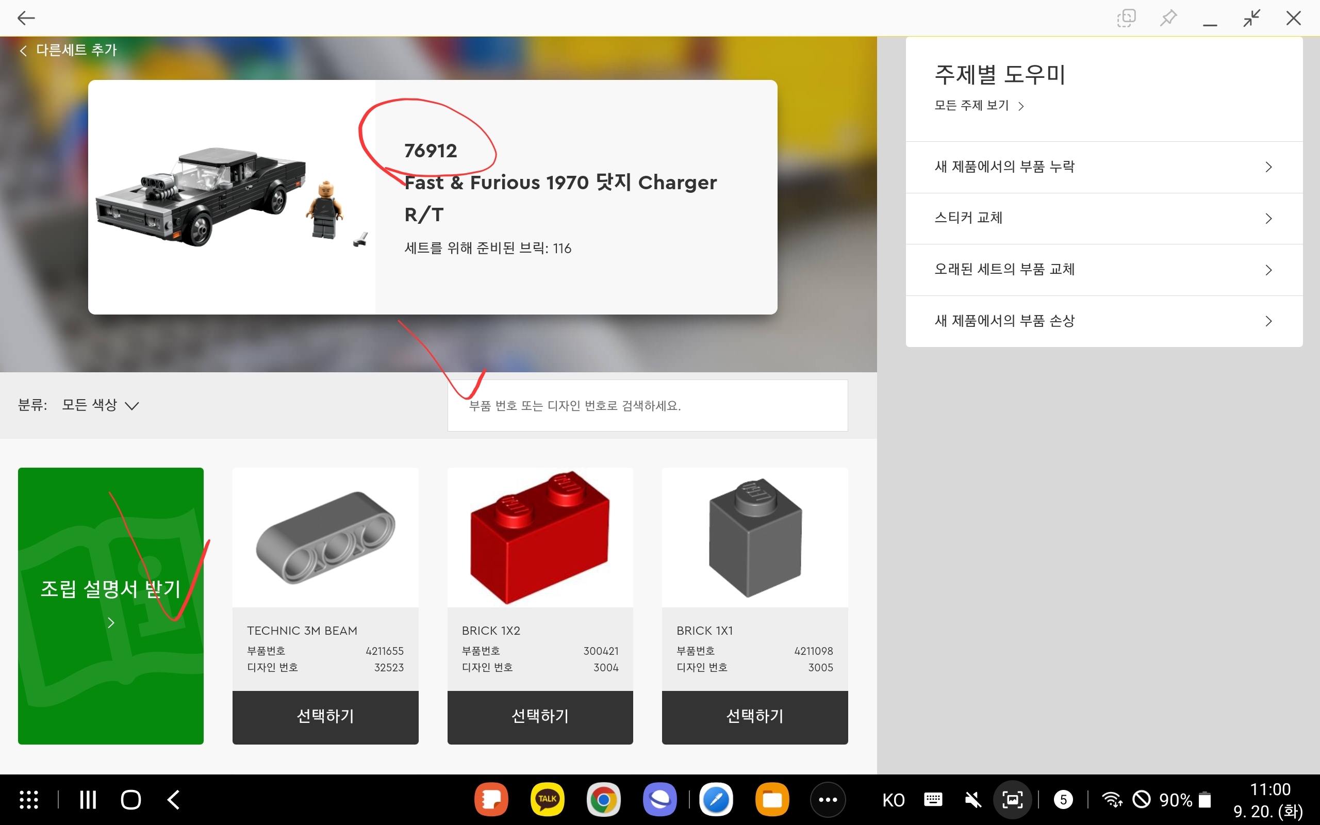Take a screenshot with capture icon
The width and height of the screenshot is (1320, 825).
(x=1012, y=800)
